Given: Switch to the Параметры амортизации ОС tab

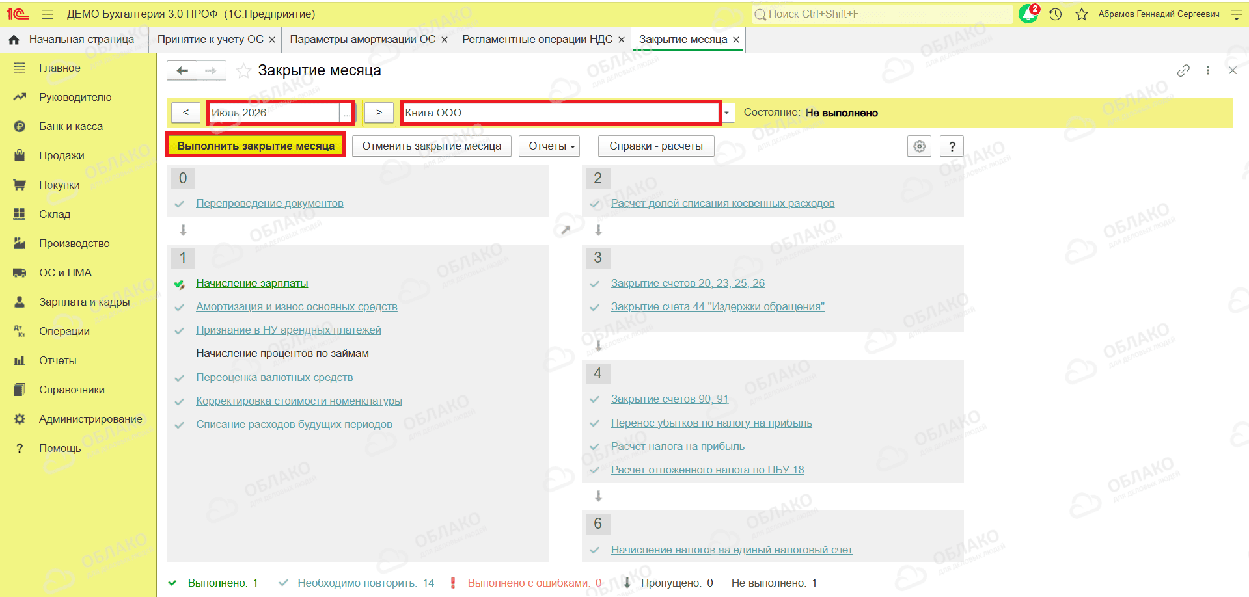Looking at the screenshot, I should pos(363,40).
